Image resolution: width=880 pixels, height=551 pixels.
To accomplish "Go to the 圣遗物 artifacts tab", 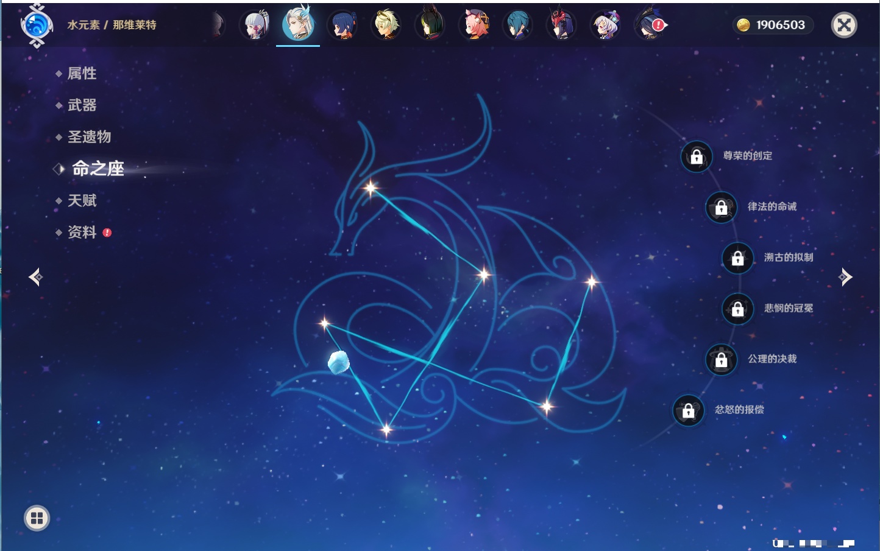I will (x=89, y=137).
